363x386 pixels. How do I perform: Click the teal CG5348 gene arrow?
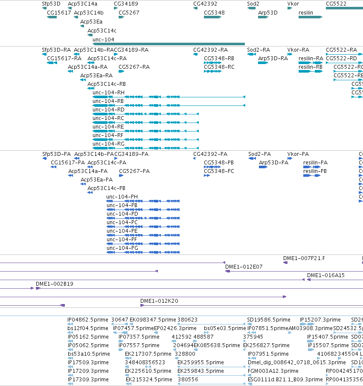[x=213, y=17]
